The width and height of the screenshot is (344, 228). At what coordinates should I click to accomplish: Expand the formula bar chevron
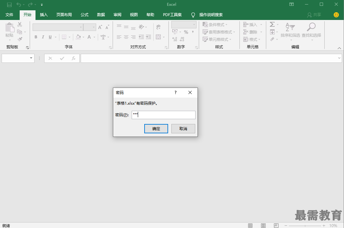[339, 58]
